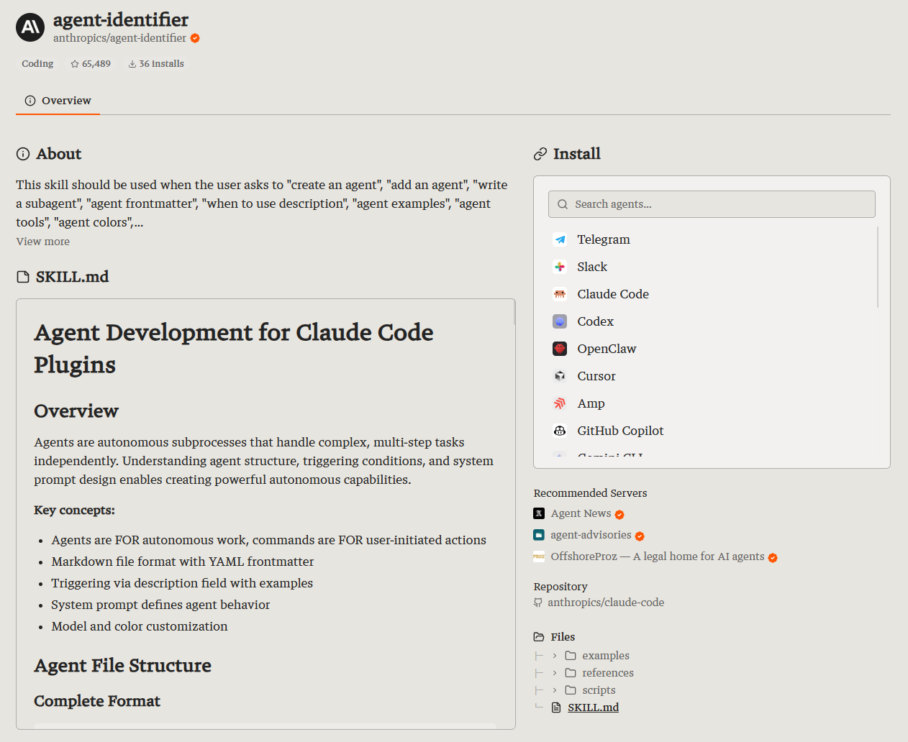The height and width of the screenshot is (742, 908).
Task: Open the agent-advisories server link
Action: [x=591, y=535]
